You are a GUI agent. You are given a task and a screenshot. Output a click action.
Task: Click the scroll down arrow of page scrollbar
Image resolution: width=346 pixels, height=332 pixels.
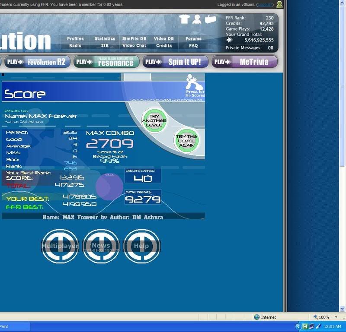pyautogui.click(x=342, y=309)
